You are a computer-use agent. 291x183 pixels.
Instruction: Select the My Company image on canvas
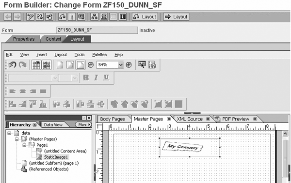pos(190,148)
